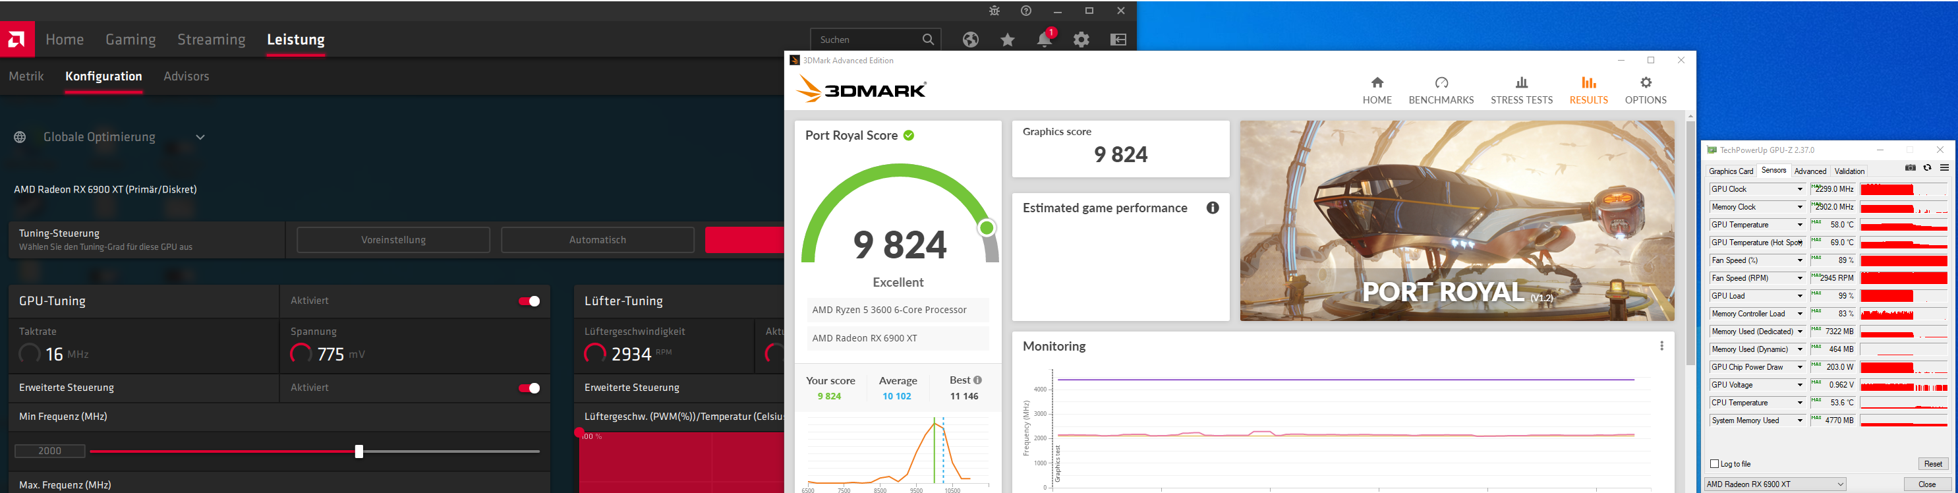
Task: Click the Average score value 10 102
Action: point(897,397)
